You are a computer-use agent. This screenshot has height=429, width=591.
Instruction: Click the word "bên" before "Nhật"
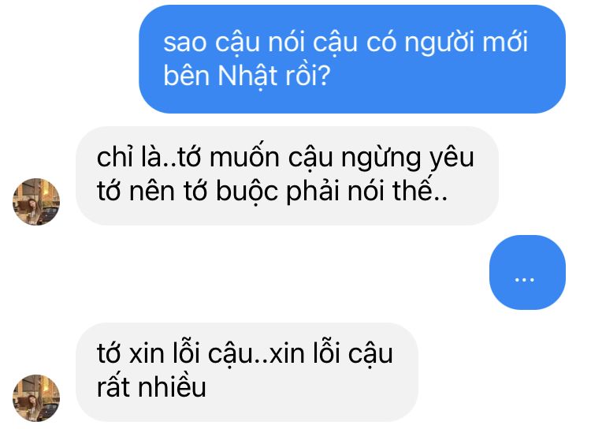point(186,76)
